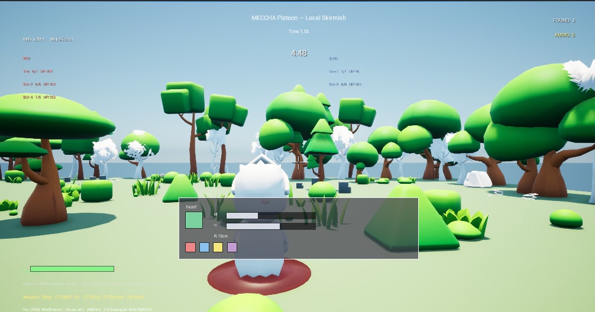595x312 pixels.
Task: Click the 4:48 match countdown timer
Action: tap(299, 53)
